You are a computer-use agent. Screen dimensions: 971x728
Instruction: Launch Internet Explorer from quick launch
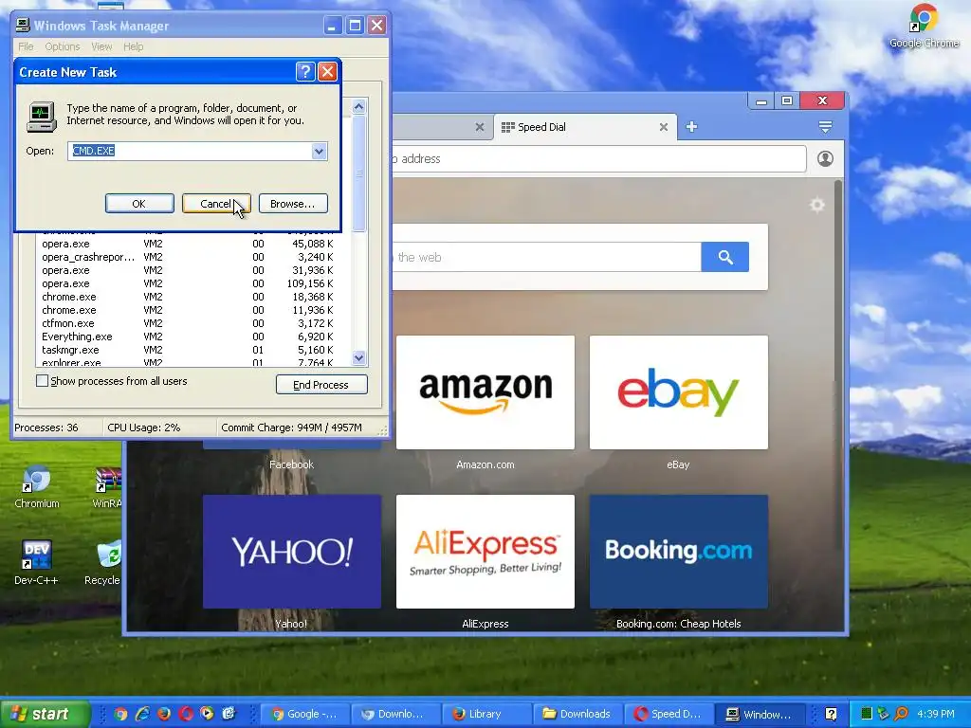click(x=142, y=714)
